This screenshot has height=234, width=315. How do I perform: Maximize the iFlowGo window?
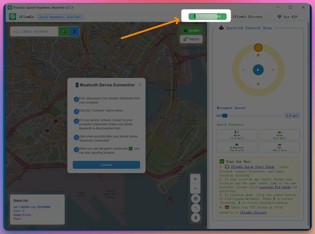290,7
